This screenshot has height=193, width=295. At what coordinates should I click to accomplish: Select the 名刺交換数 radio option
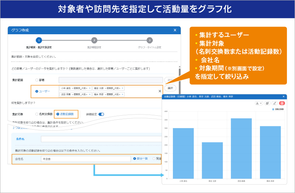37,114
